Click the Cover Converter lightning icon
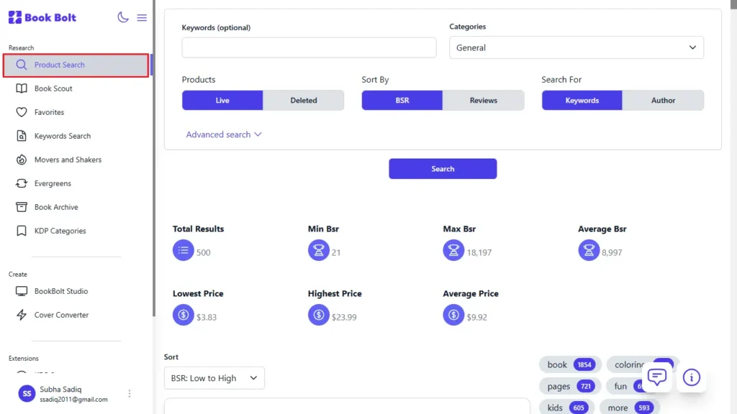Screen dimensions: 737x414 (x=22, y=315)
